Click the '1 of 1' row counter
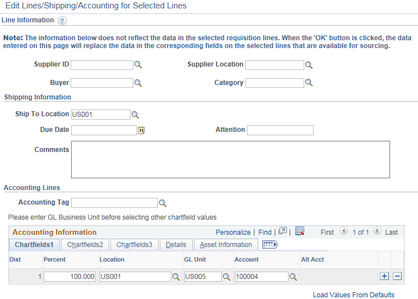Image resolution: width=418 pixels, height=299 pixels. pos(361,232)
